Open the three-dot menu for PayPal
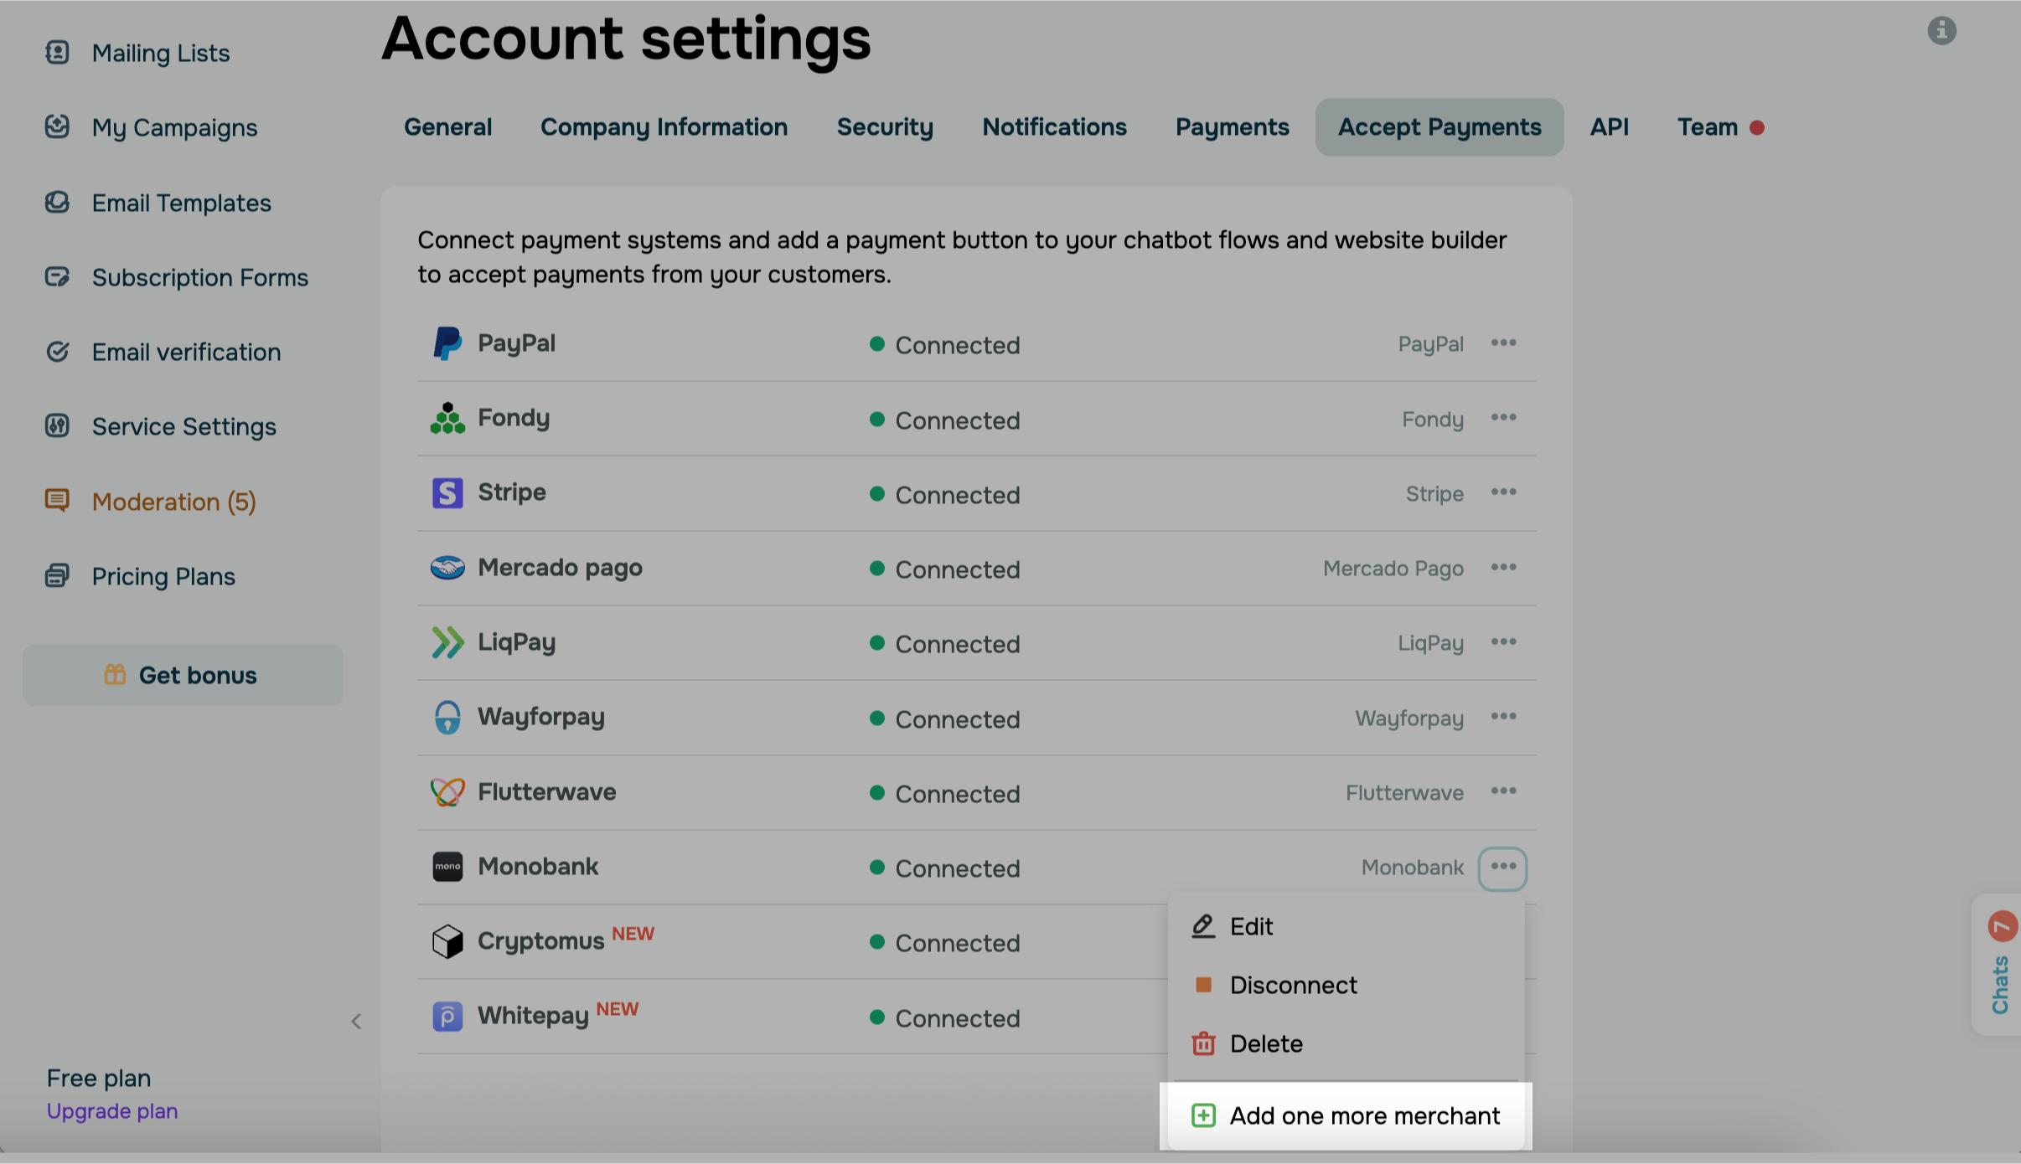This screenshot has height=1164, width=2021. coord(1503,343)
